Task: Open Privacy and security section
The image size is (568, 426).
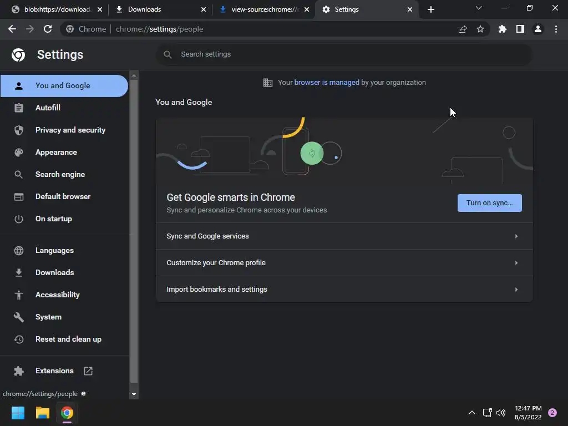Action: [x=64, y=130]
